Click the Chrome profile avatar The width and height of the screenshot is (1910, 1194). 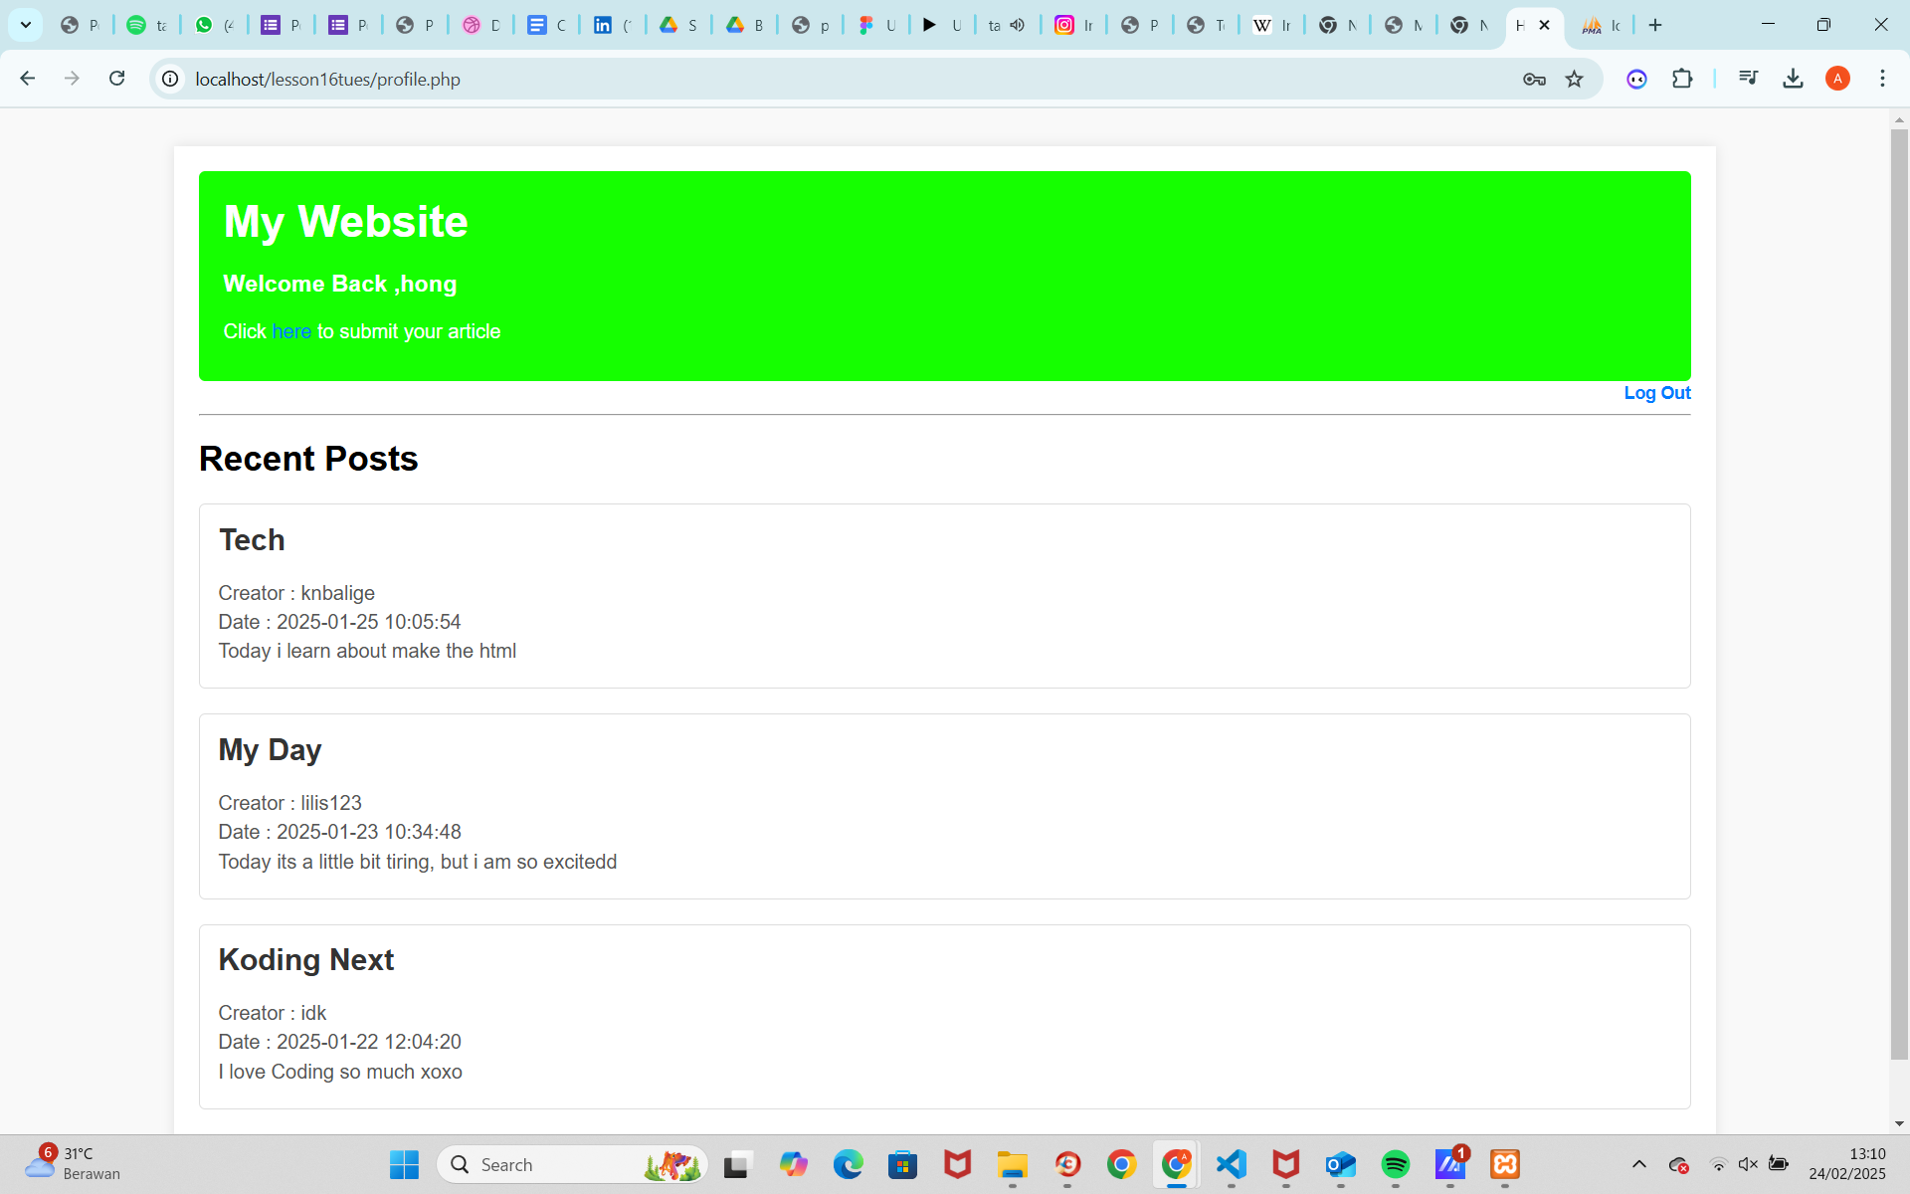click(x=1837, y=79)
